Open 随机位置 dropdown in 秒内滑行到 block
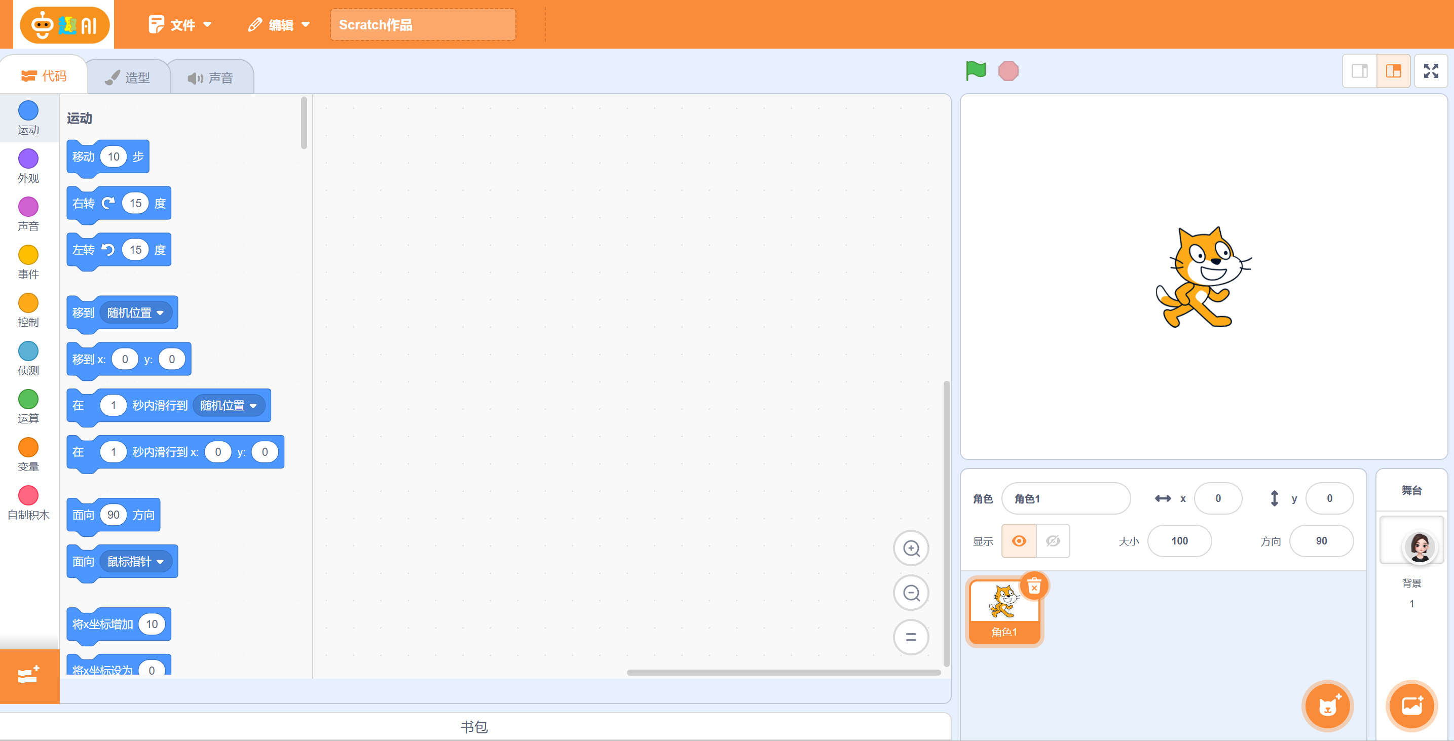This screenshot has height=741, width=1454. tap(229, 406)
